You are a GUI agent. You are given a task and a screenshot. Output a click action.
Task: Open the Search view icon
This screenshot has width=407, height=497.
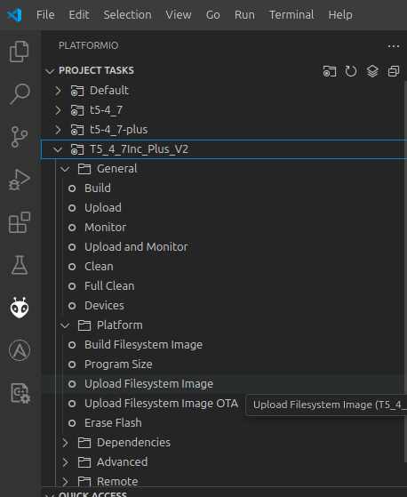coord(20,94)
